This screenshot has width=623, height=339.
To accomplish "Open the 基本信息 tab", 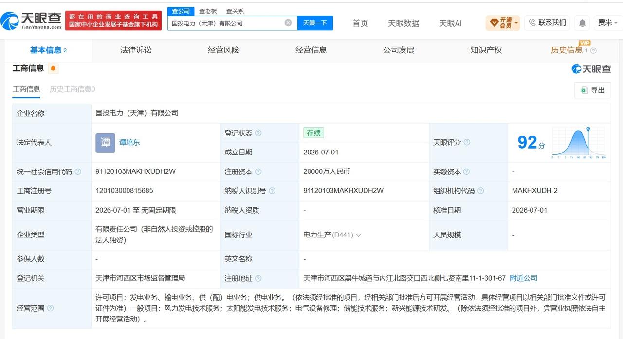I will click(x=48, y=50).
